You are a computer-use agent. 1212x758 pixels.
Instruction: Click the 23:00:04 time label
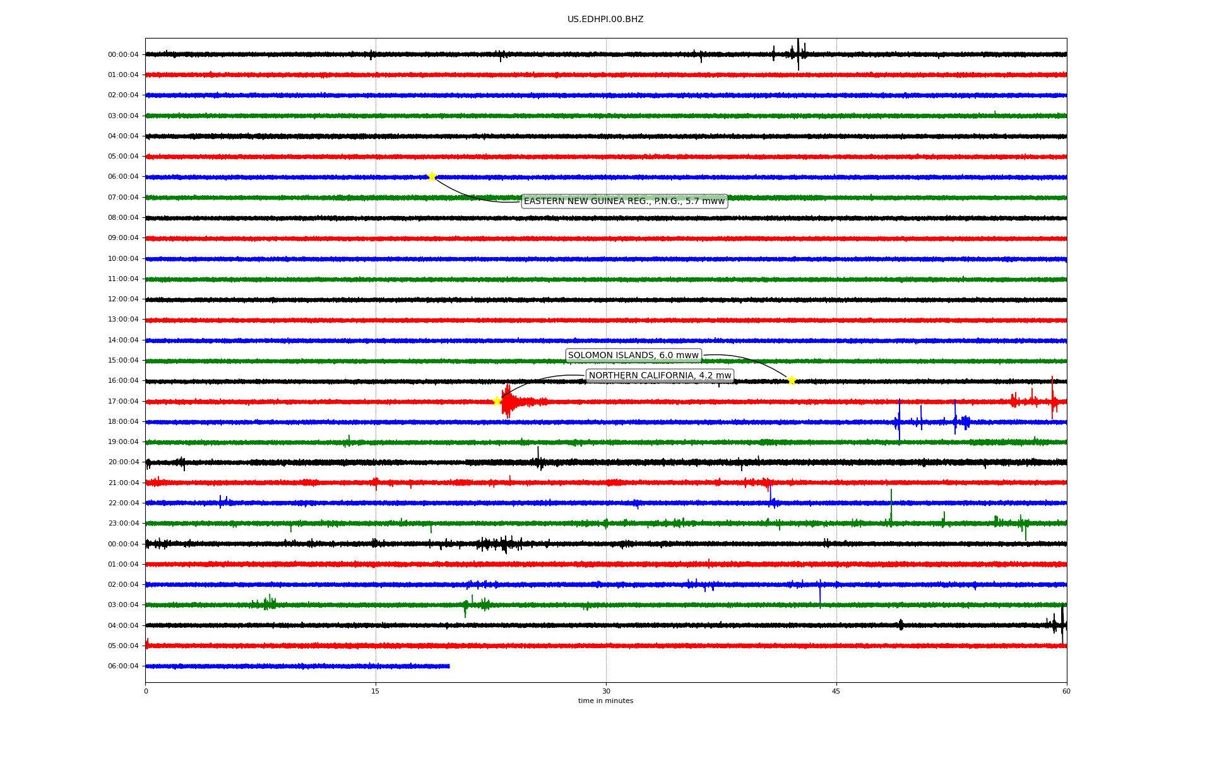tap(123, 524)
